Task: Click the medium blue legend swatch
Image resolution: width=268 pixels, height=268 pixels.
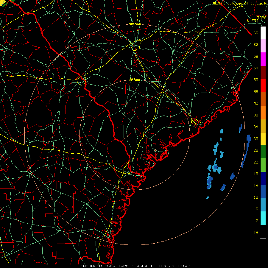Action: point(263,191)
